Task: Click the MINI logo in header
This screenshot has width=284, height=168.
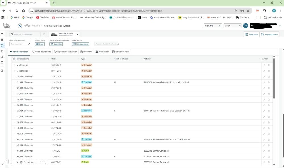Action: pyautogui.click(x=27, y=26)
